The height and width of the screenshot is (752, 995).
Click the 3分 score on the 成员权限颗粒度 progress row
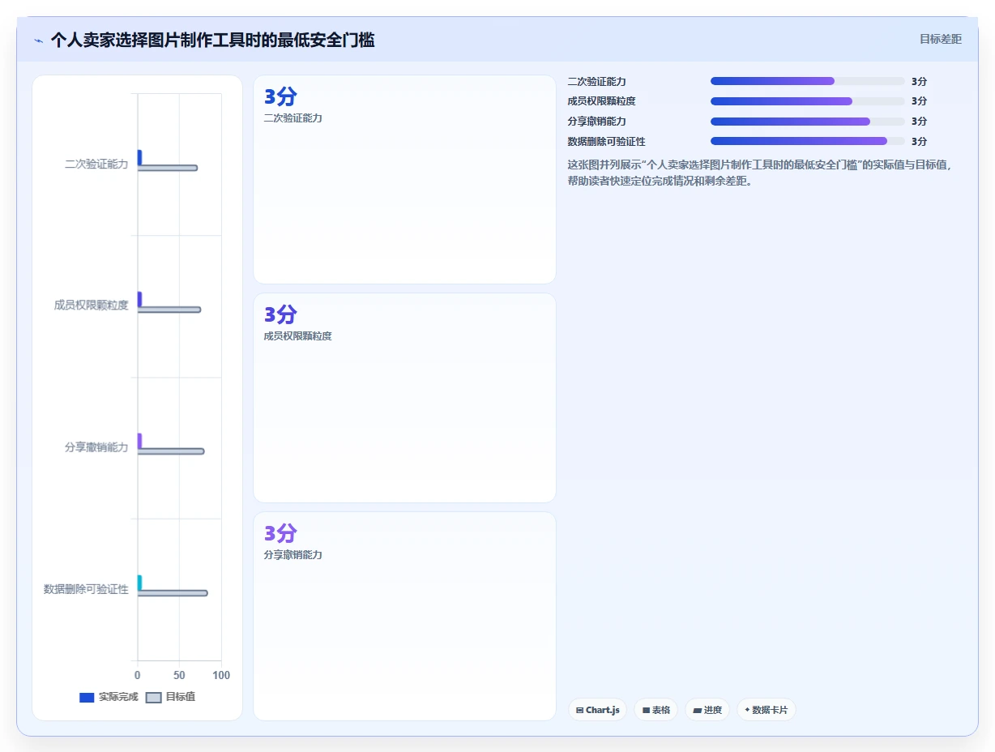pos(919,101)
